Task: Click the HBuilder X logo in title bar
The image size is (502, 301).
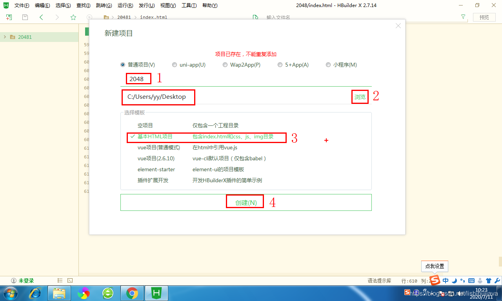Action: pyautogui.click(x=6, y=5)
